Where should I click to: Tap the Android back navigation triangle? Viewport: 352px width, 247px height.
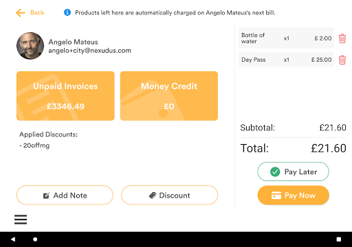click(x=13, y=239)
